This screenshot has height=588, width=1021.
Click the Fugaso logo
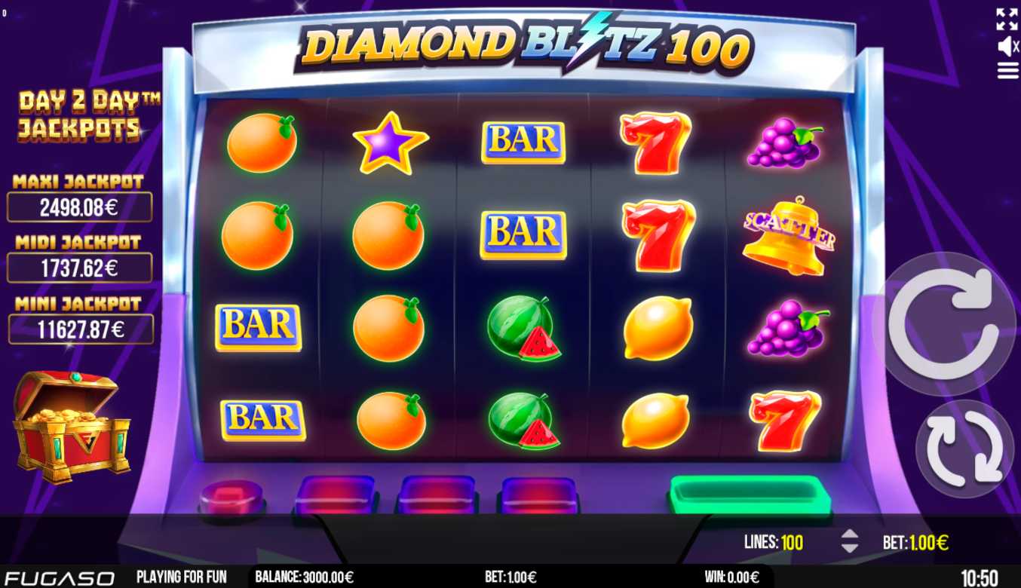(x=60, y=578)
